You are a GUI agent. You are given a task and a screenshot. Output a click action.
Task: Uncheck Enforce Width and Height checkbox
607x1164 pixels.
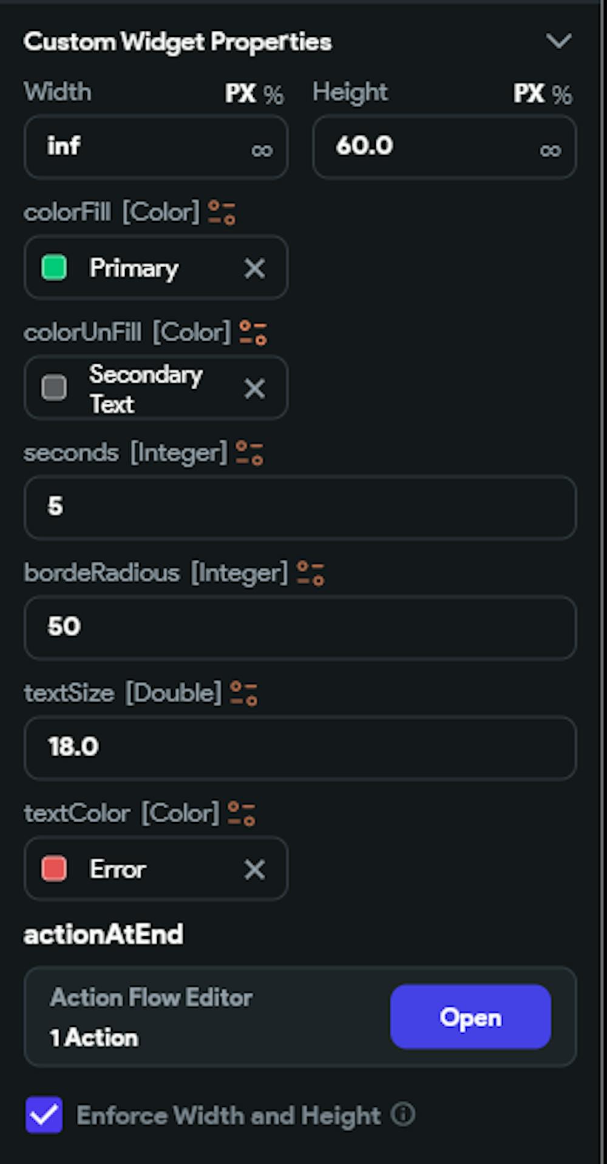click(44, 1115)
